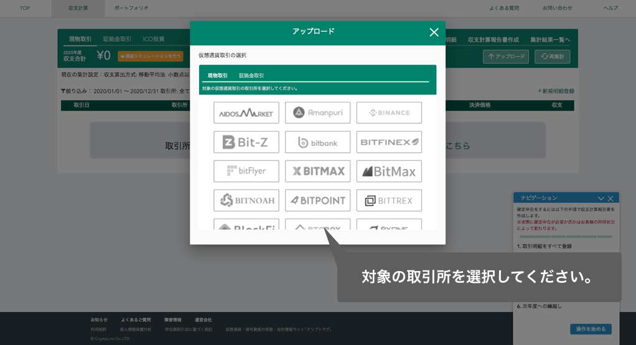Choose the Amanpuri exchange logo
Image resolution: width=636 pixels, height=345 pixels.
[x=317, y=113]
